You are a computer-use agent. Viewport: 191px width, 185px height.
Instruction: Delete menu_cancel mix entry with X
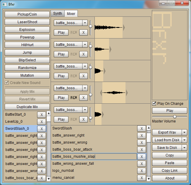(142, 178)
